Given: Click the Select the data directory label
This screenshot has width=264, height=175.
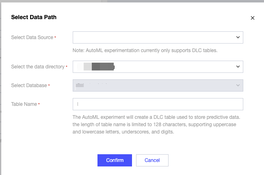Looking at the screenshot, I should [x=38, y=66].
